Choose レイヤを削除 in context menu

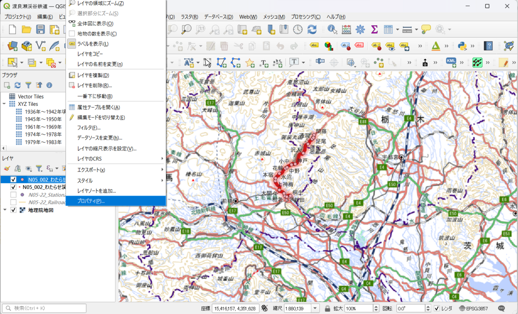click(115, 86)
